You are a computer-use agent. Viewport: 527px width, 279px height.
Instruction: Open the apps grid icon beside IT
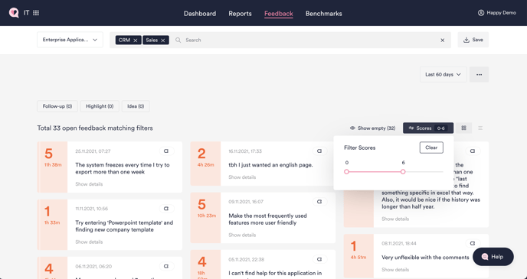point(36,13)
